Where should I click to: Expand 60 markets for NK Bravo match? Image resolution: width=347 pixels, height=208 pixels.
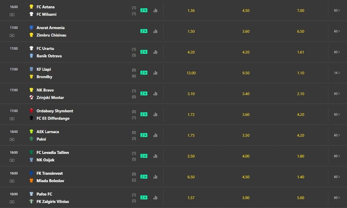tap(337, 94)
